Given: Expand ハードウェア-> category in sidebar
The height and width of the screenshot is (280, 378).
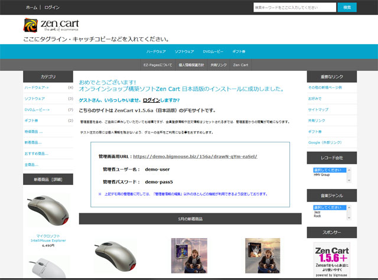Looking at the screenshot, I should [x=37, y=87].
